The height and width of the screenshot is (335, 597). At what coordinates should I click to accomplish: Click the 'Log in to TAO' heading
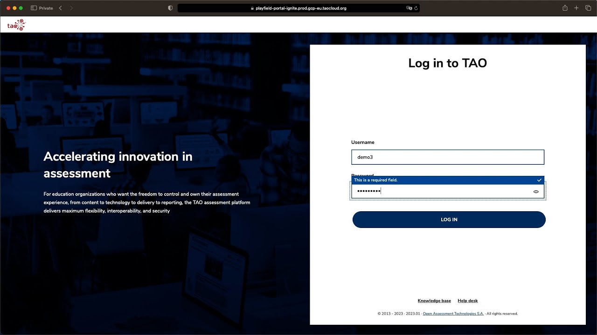tap(448, 63)
